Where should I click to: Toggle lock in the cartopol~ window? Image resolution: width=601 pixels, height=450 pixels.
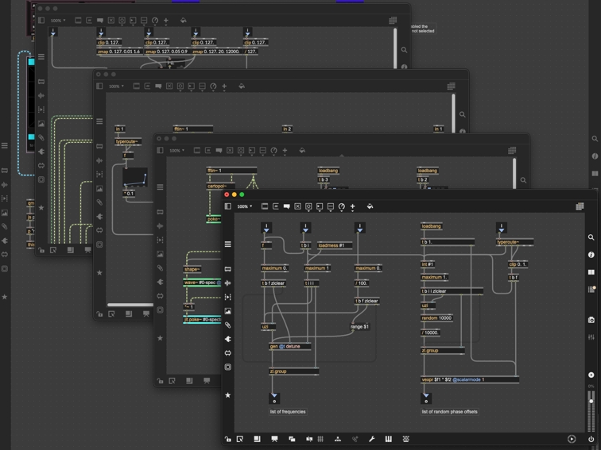click(x=160, y=381)
